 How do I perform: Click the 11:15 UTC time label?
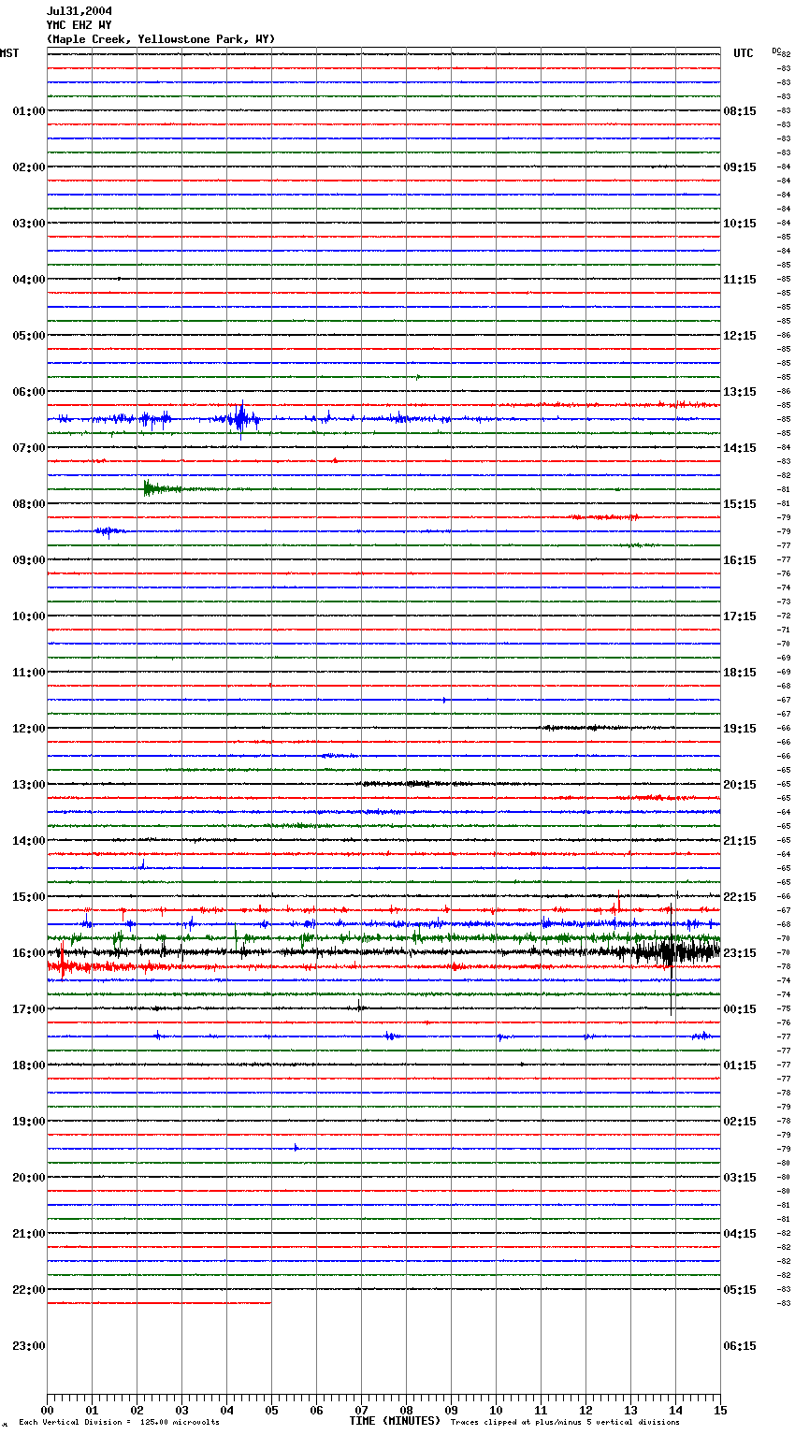(740, 280)
